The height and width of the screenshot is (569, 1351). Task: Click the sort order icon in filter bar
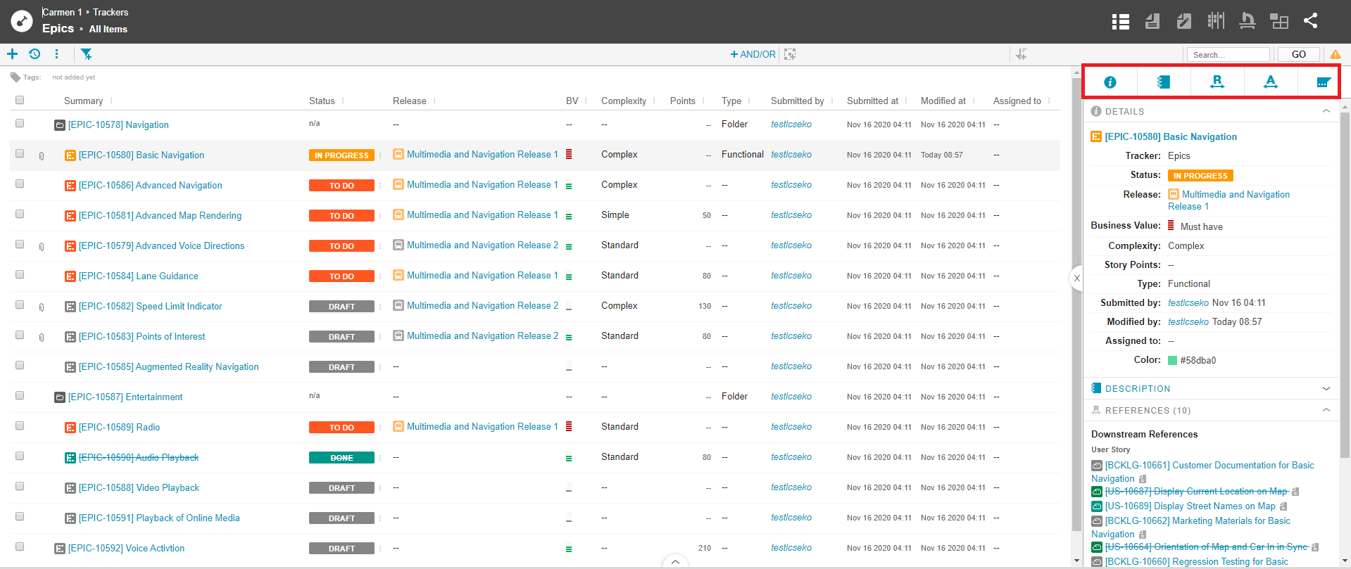tap(1022, 54)
